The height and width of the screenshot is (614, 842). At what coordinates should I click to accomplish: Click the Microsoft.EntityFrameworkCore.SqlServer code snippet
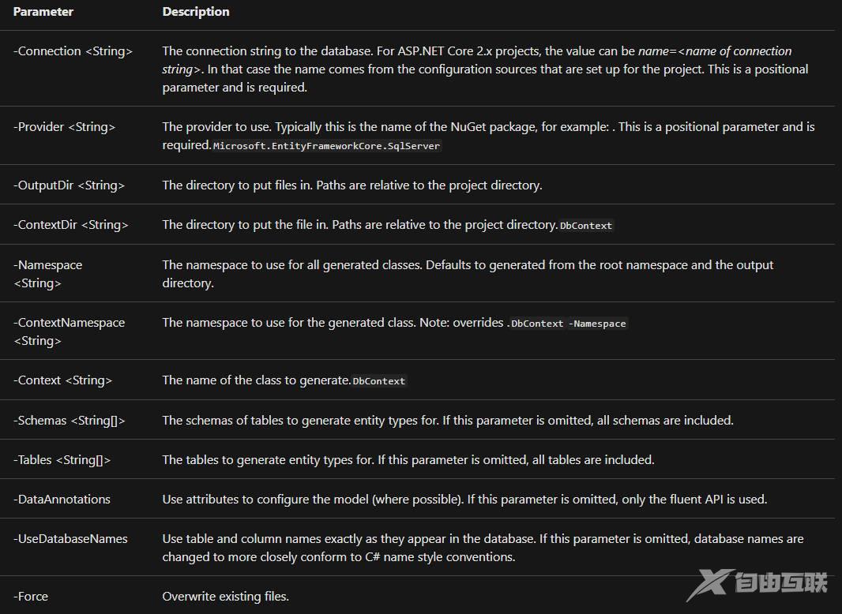[327, 146]
